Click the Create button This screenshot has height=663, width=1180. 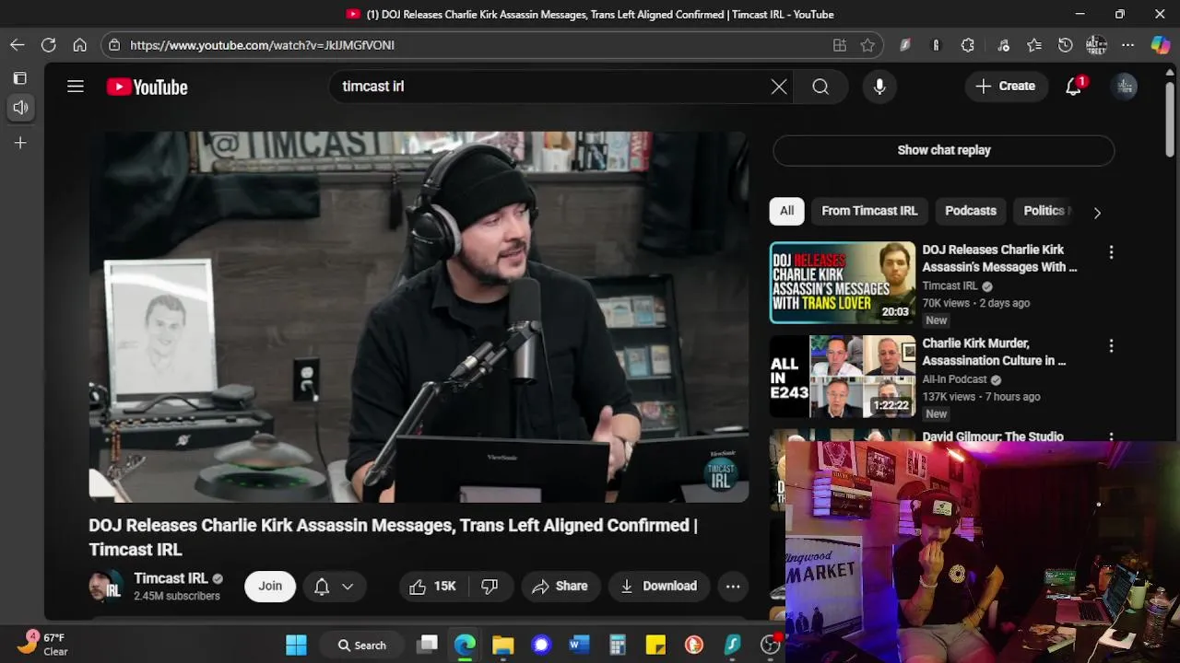coord(1006,87)
